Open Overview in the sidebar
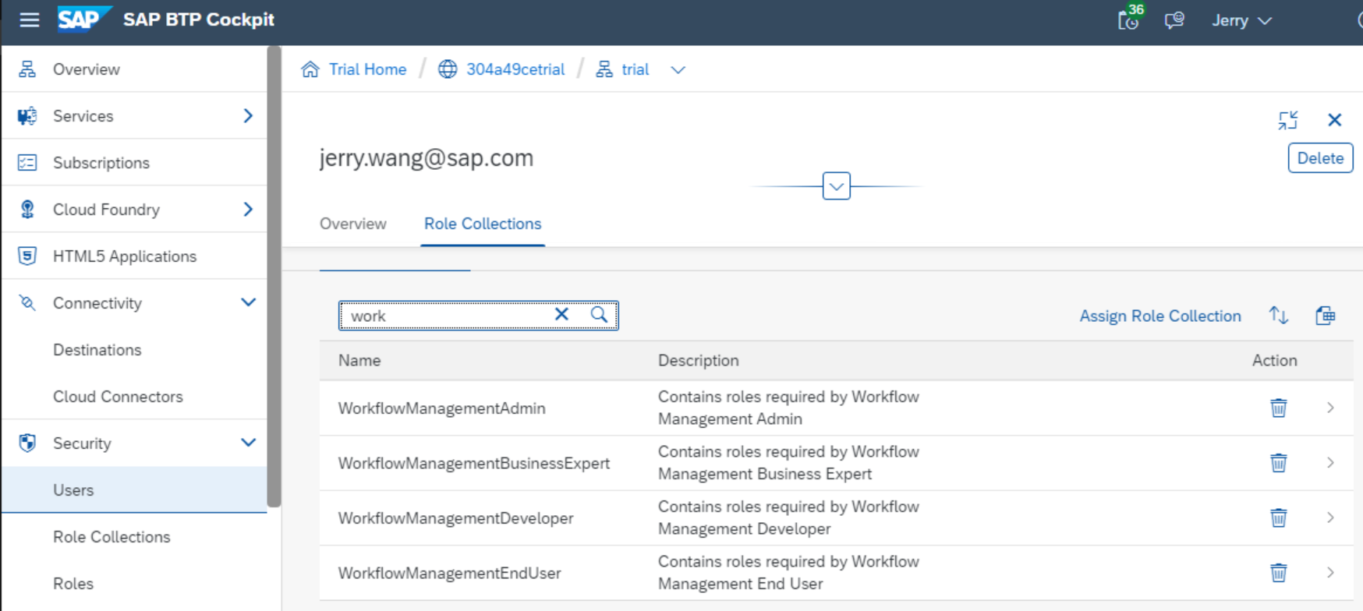Screen dimensions: 1363x611 tap(86, 69)
